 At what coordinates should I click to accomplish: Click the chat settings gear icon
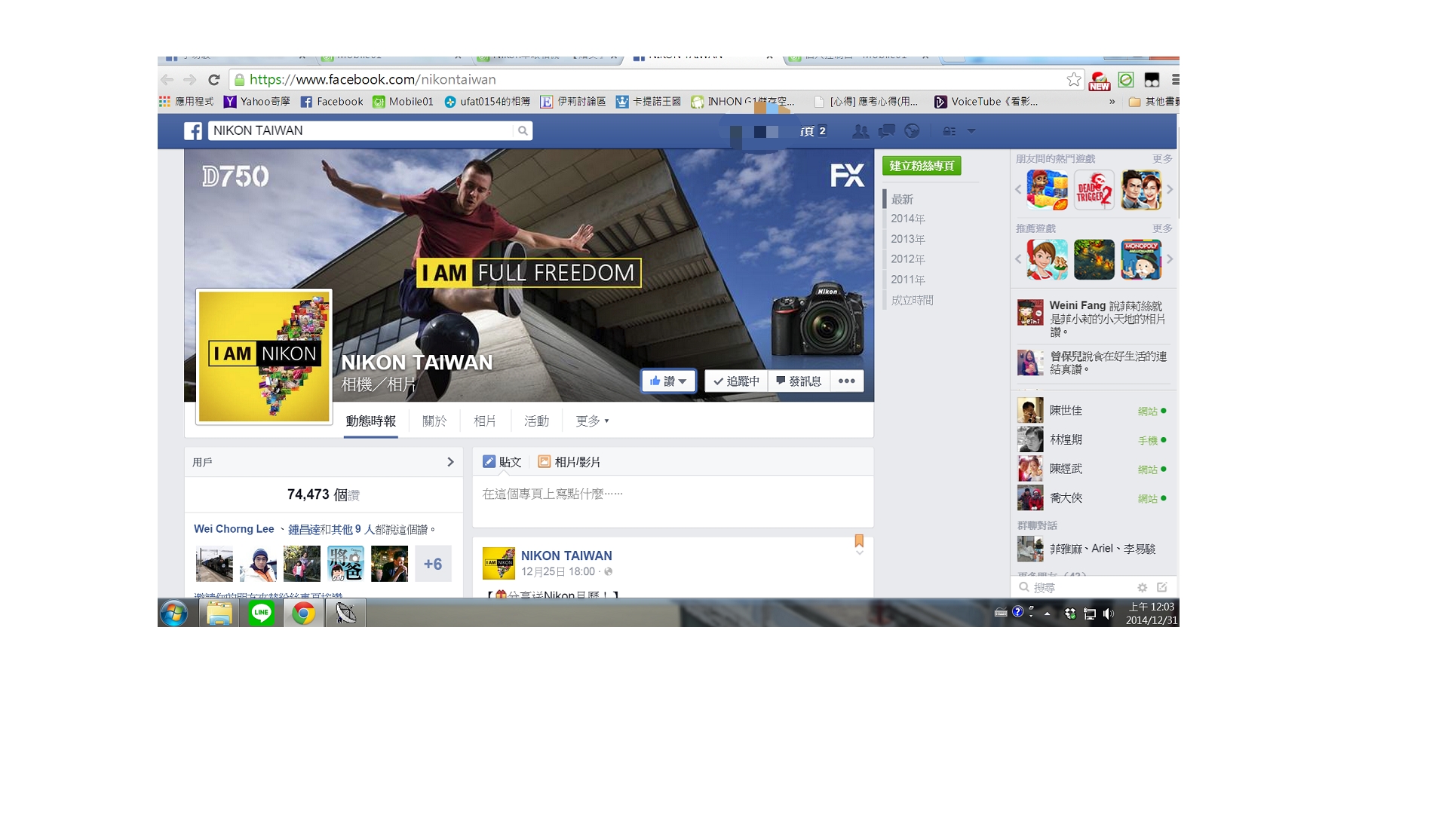tap(1142, 587)
